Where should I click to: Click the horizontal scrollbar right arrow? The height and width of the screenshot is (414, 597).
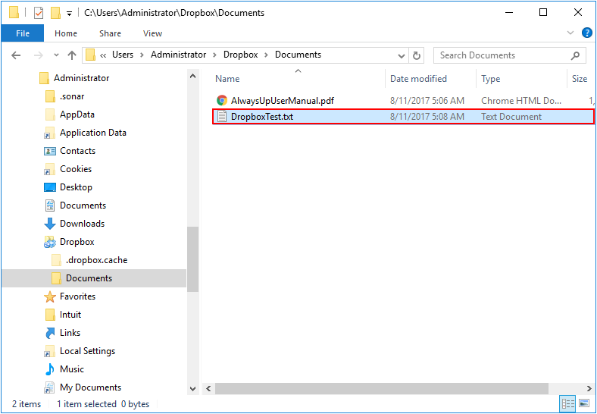pos(589,389)
